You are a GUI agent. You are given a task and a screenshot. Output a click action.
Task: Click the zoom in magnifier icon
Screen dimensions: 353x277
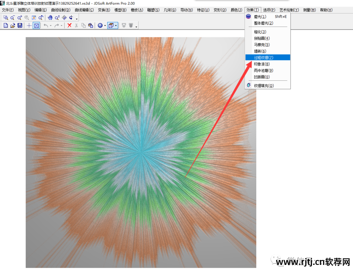coord(20,18)
